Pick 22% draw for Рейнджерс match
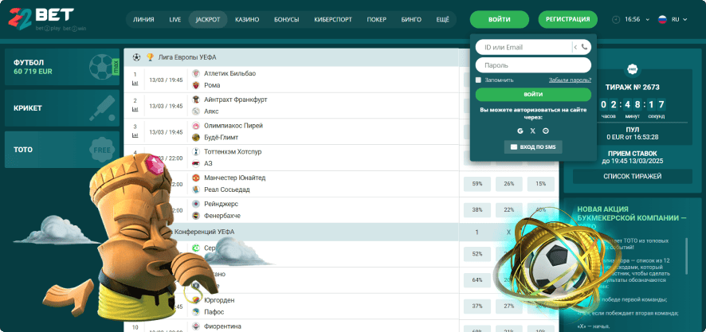This screenshot has width=706, height=332. (509, 209)
